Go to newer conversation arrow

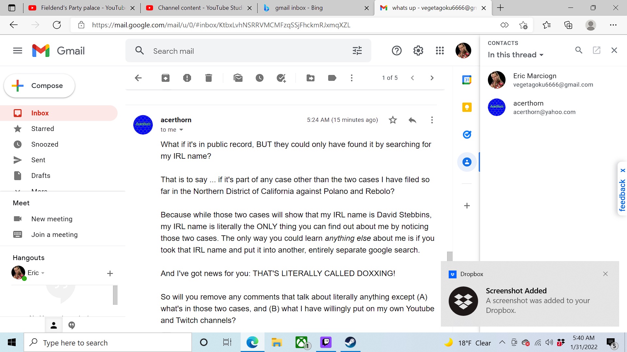[412, 78]
